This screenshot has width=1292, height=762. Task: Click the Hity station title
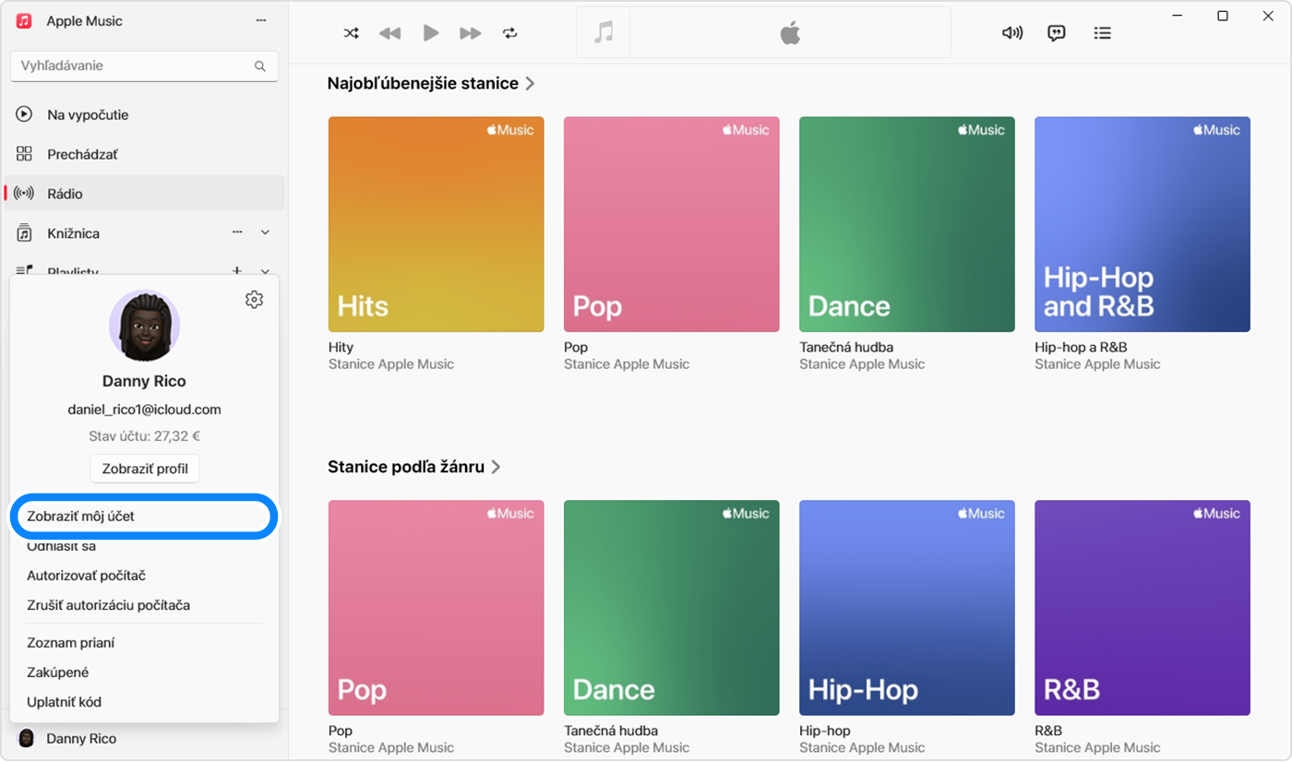[x=341, y=347]
